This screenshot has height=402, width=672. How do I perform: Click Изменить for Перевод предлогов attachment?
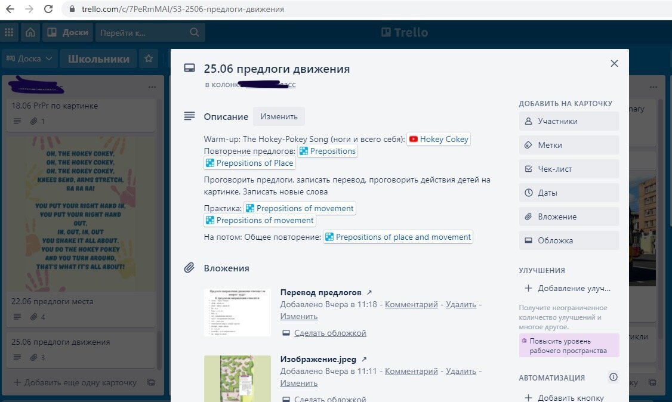coord(299,316)
